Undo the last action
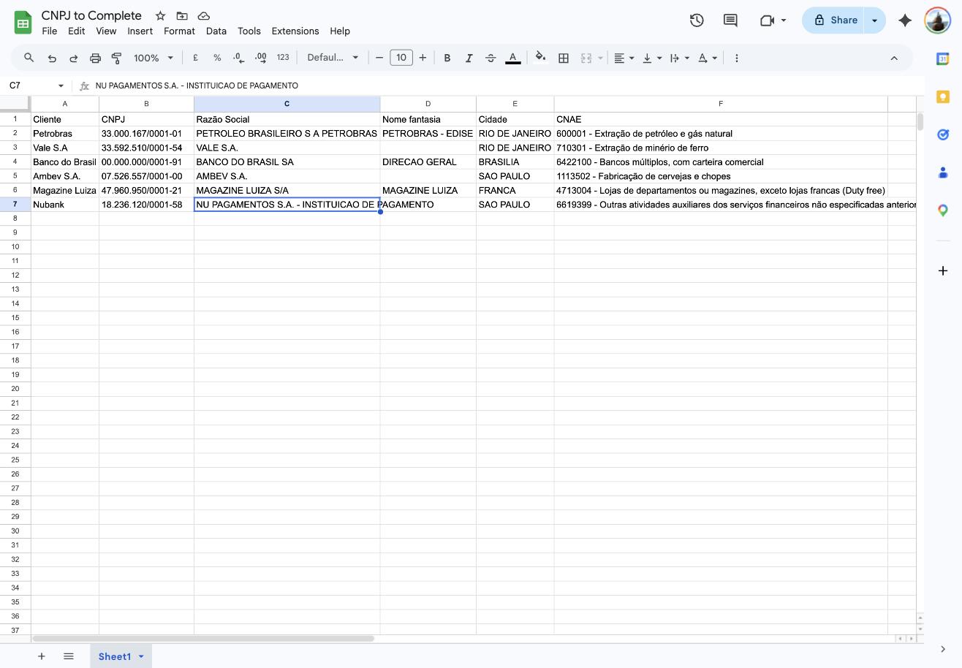 pos(52,58)
